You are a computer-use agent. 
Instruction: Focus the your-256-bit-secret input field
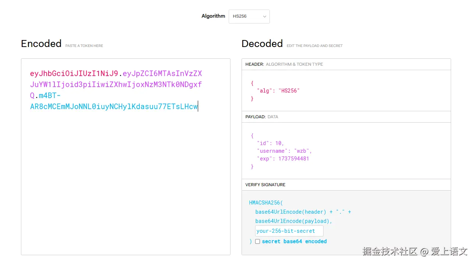point(289,231)
